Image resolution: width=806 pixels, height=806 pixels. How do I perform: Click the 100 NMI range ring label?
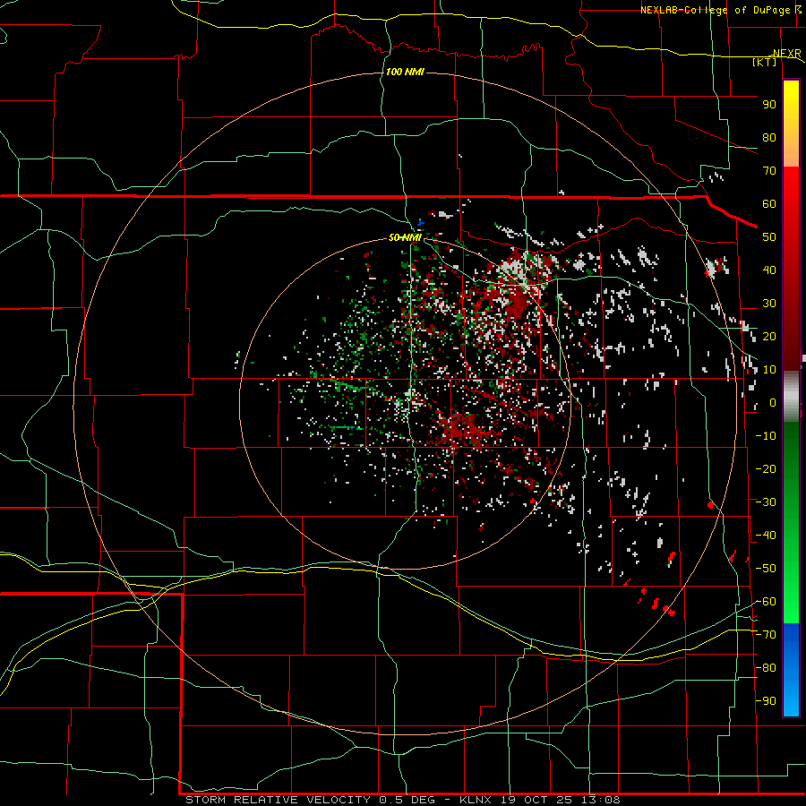pos(405,72)
